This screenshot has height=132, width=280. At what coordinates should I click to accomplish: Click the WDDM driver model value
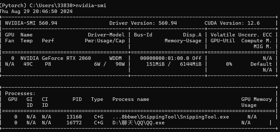116,58
